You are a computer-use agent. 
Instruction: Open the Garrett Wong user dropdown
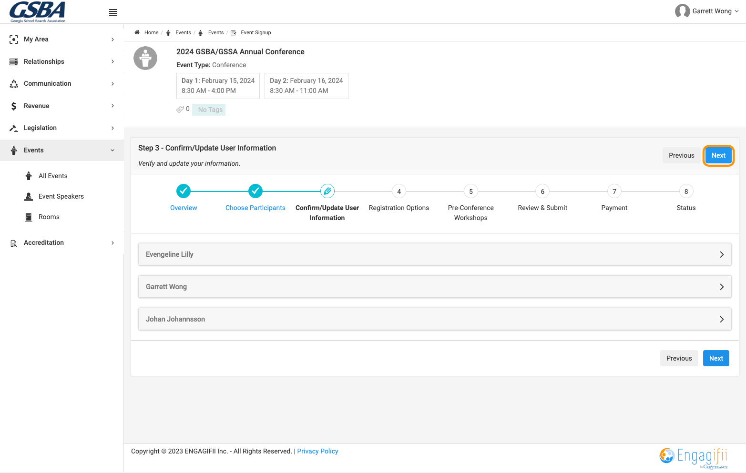(x=707, y=11)
